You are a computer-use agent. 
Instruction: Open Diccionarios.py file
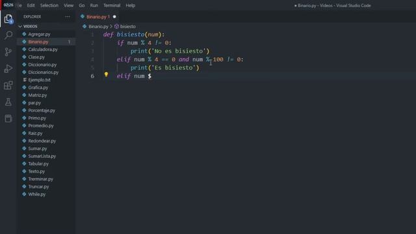pyautogui.click(x=44, y=72)
